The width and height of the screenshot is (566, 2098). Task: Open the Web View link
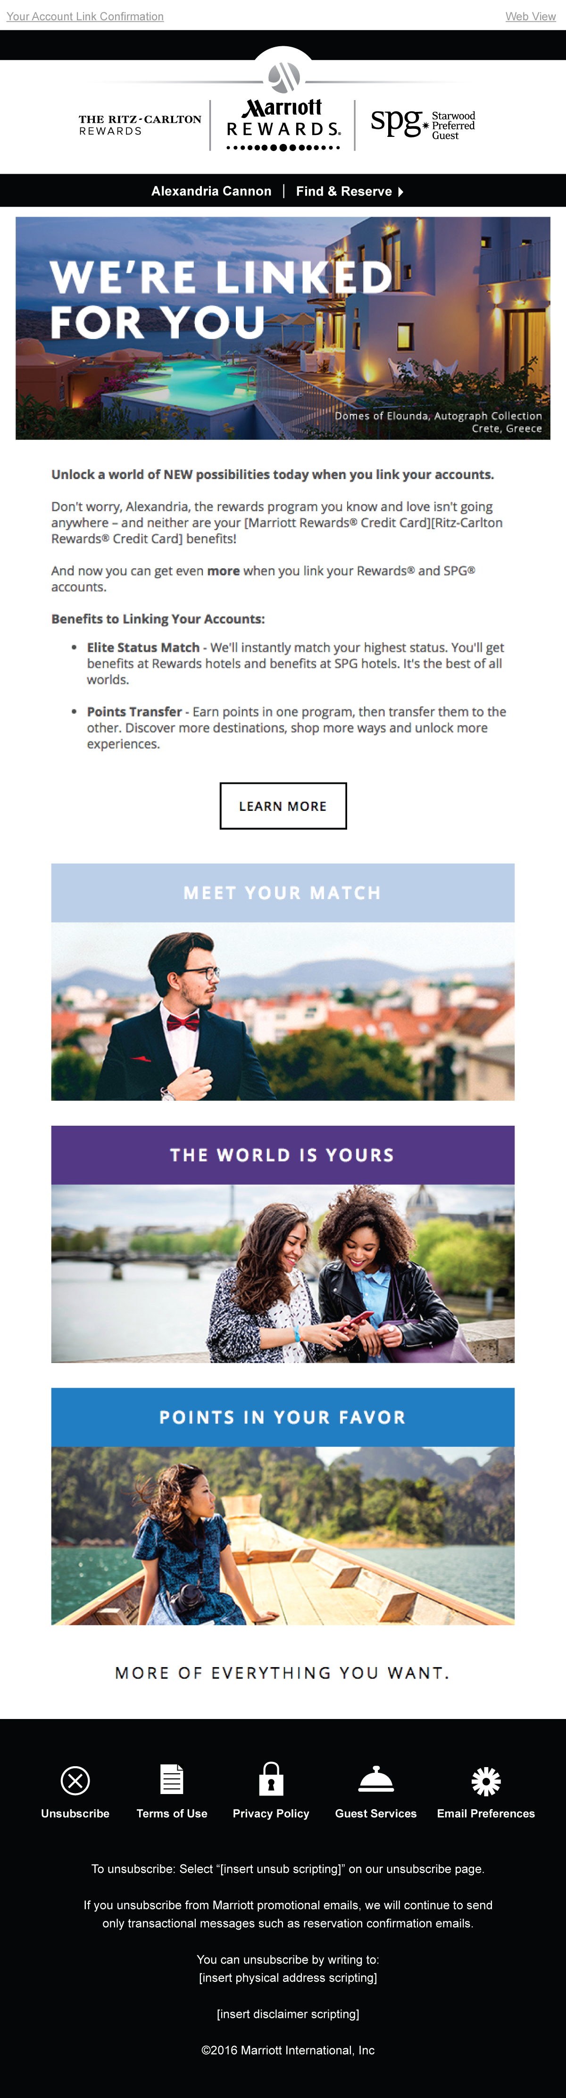pyautogui.click(x=531, y=17)
